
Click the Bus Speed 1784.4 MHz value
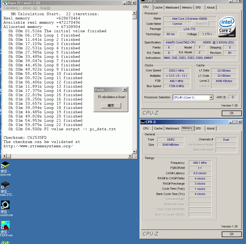click(177, 86)
